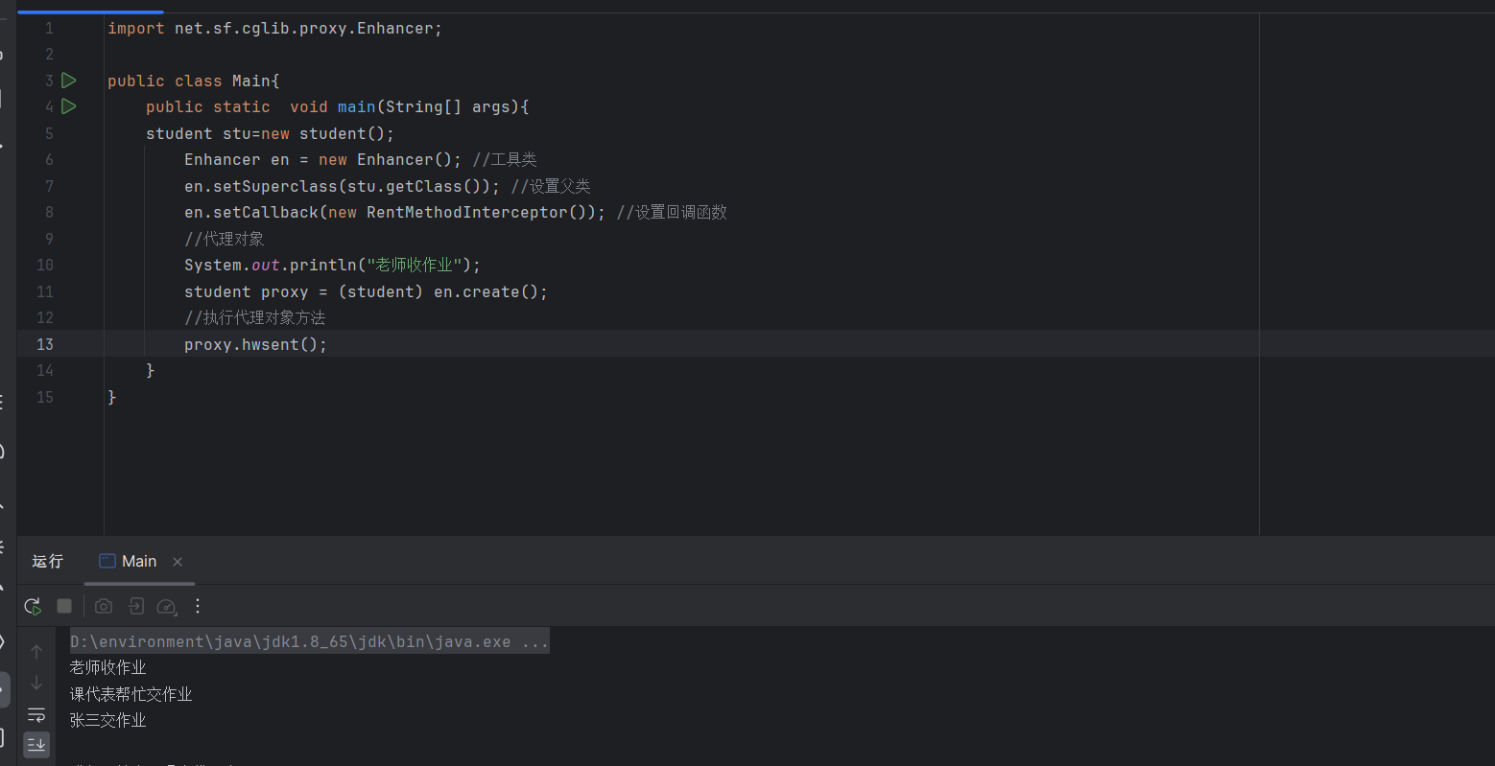Screen dimensions: 1495x766
Task: Open the Run toolbar three-dots menu
Action: point(198,606)
